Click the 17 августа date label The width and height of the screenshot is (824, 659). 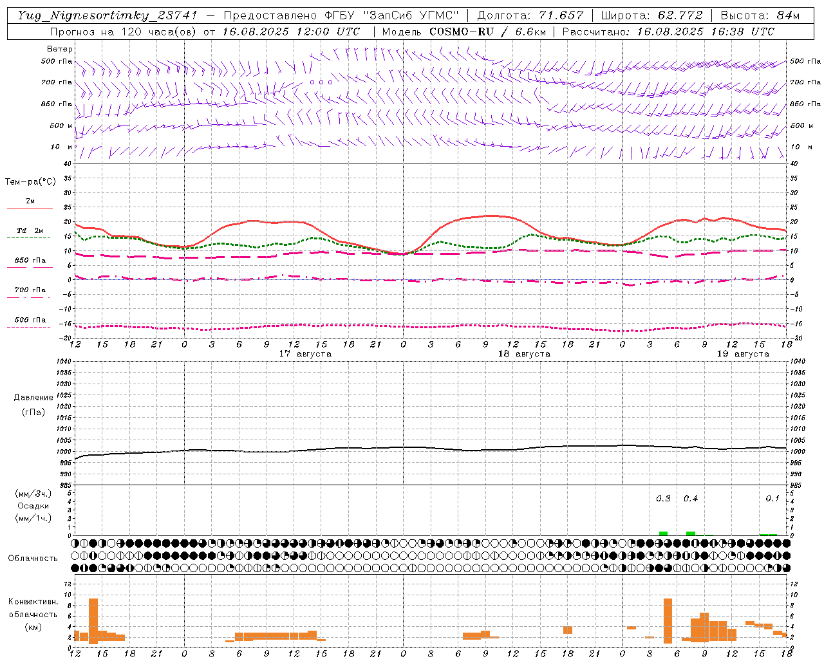[305, 354]
